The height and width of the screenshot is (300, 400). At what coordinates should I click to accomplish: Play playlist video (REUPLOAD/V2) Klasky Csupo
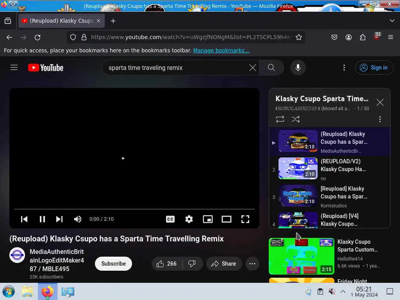(x=330, y=170)
